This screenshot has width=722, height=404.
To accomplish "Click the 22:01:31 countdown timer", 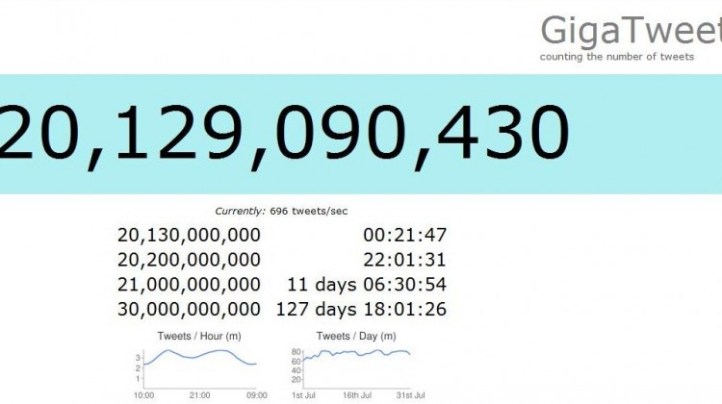I will [x=405, y=260].
